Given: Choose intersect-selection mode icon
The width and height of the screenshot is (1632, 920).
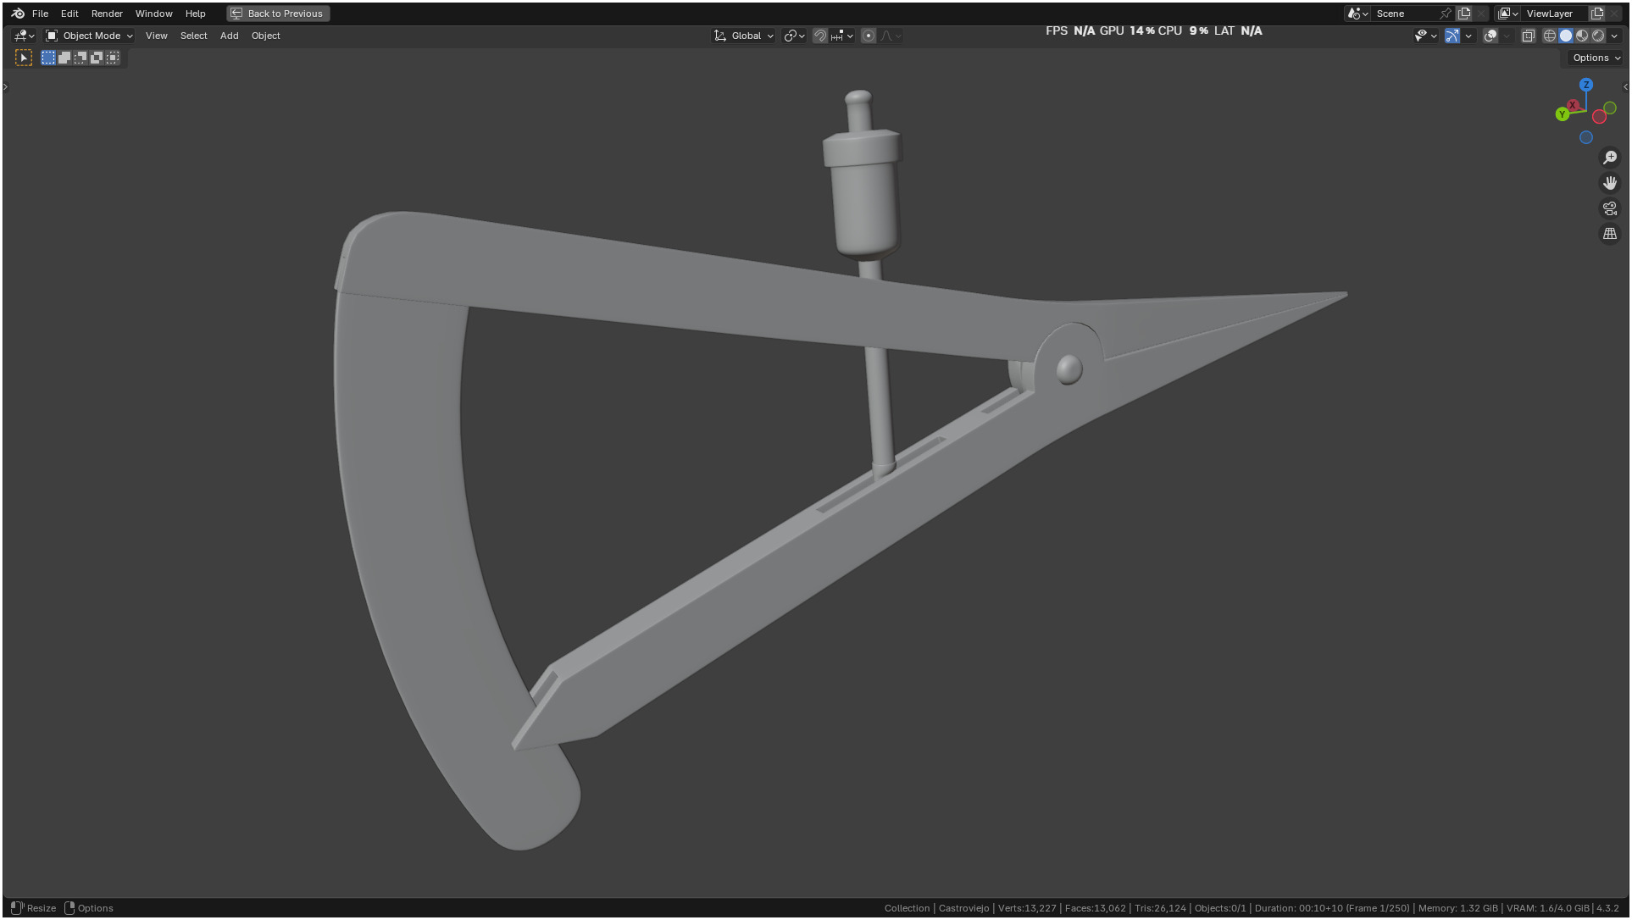Looking at the screenshot, I should pos(113,58).
